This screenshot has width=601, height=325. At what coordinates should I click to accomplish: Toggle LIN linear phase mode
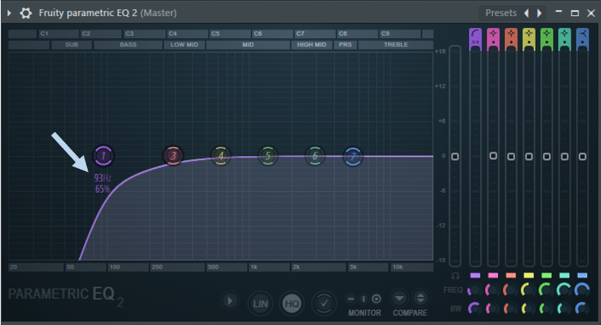(260, 304)
